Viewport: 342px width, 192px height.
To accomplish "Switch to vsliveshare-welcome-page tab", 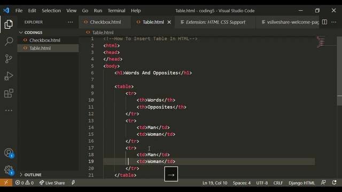I will 287,22.
